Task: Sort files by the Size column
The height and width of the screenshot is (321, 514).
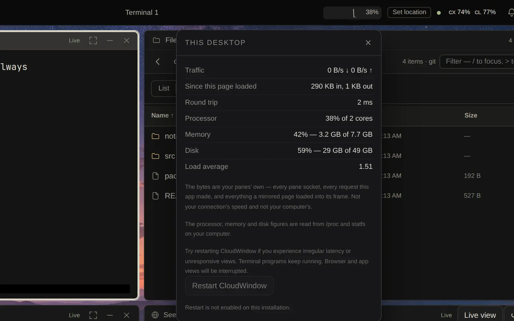Action: click(x=471, y=115)
